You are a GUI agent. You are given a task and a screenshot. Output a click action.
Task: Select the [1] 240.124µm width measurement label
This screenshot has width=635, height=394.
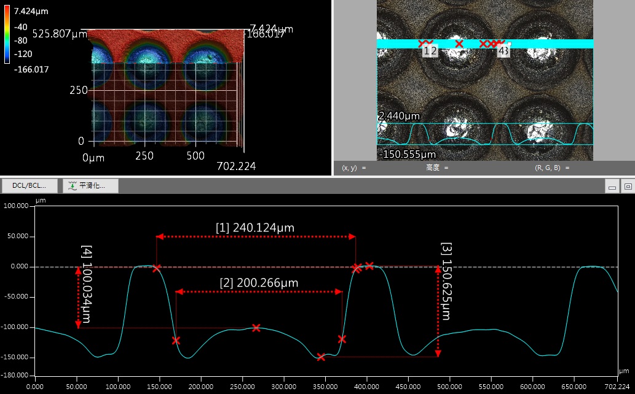(x=254, y=228)
